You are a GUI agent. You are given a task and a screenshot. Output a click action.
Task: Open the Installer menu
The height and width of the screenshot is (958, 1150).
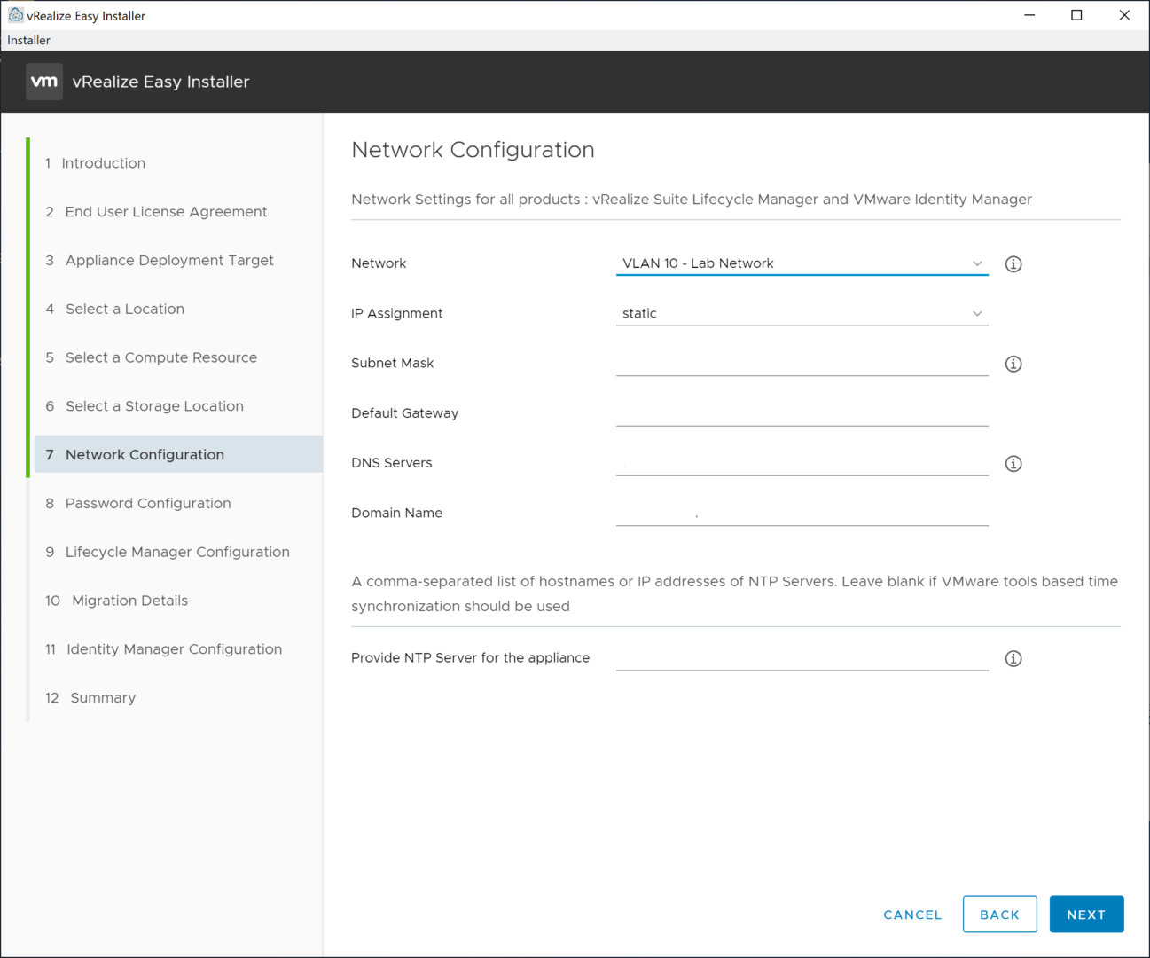(x=29, y=40)
